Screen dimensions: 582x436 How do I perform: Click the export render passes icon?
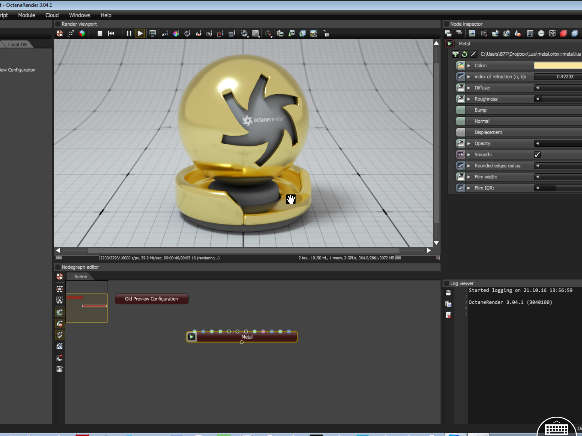[302, 34]
